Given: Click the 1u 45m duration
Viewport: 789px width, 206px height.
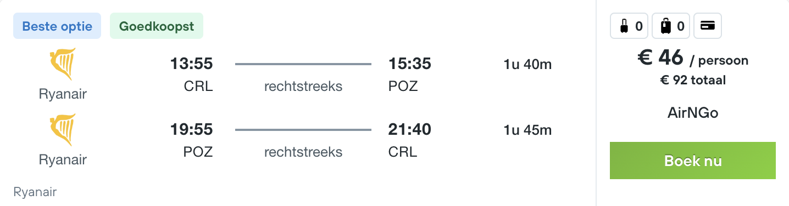Looking at the screenshot, I should click(x=527, y=130).
